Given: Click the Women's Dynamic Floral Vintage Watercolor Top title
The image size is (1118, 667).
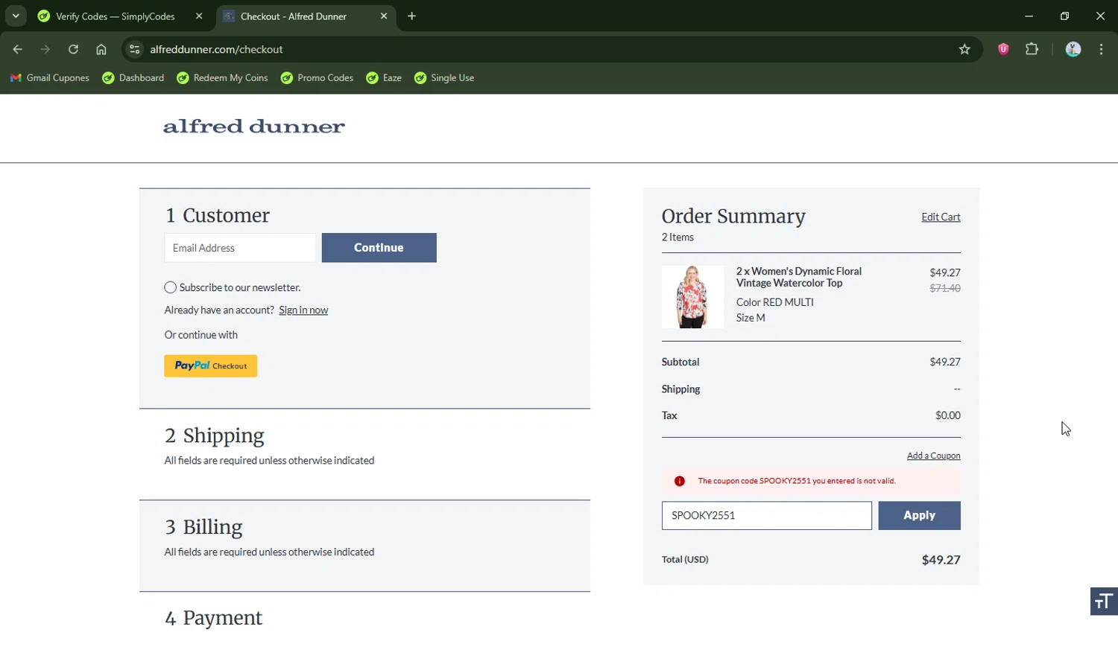Looking at the screenshot, I should (799, 277).
